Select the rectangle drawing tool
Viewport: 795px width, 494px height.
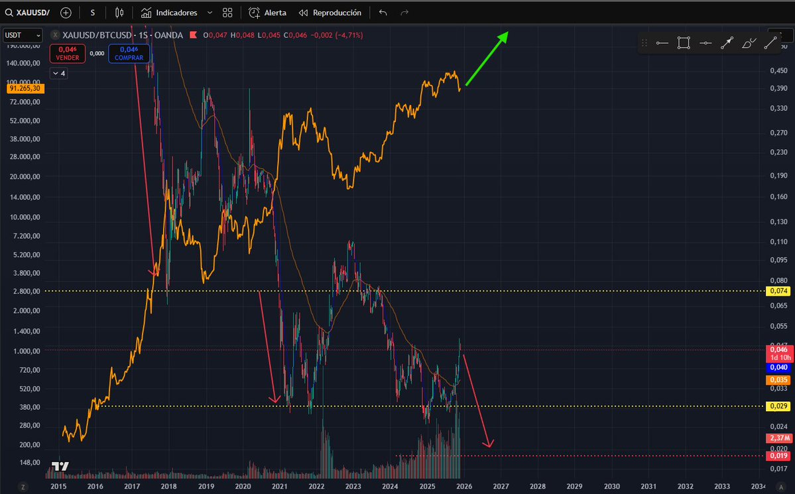point(684,43)
